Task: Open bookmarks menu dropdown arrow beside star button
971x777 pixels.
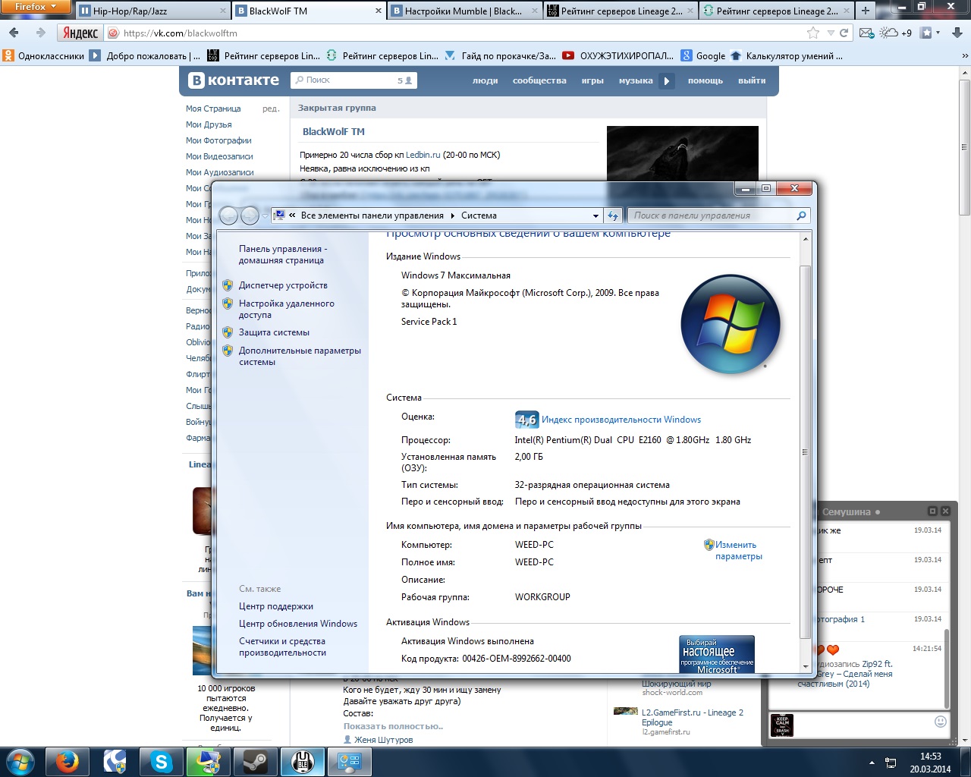Action: point(938,33)
